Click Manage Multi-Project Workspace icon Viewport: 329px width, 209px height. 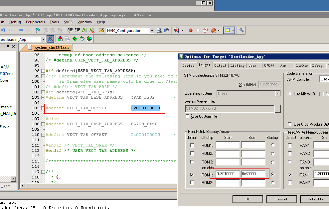(67, 39)
